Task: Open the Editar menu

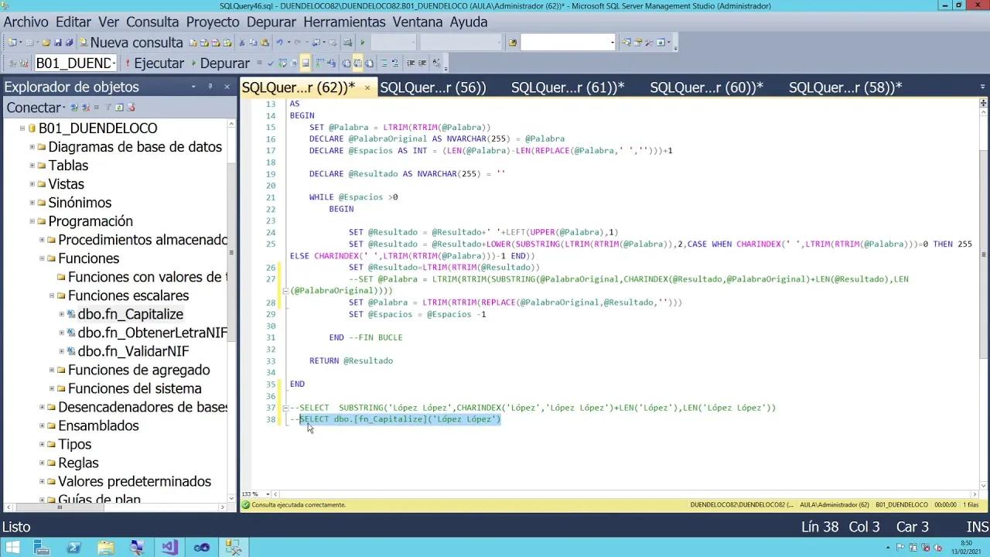Action: (x=73, y=22)
